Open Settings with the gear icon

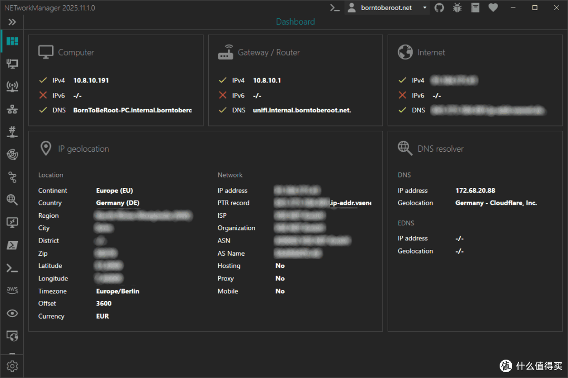click(x=12, y=366)
